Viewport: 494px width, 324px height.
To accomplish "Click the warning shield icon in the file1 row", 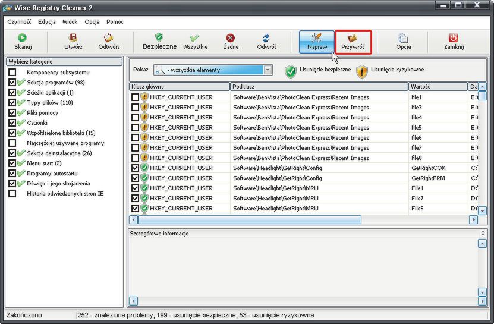I will pyautogui.click(x=144, y=97).
